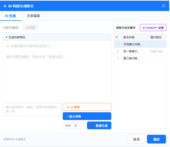Switch to the AI 生成 tab
Viewport: 170px width, 147px height.
(10, 16)
